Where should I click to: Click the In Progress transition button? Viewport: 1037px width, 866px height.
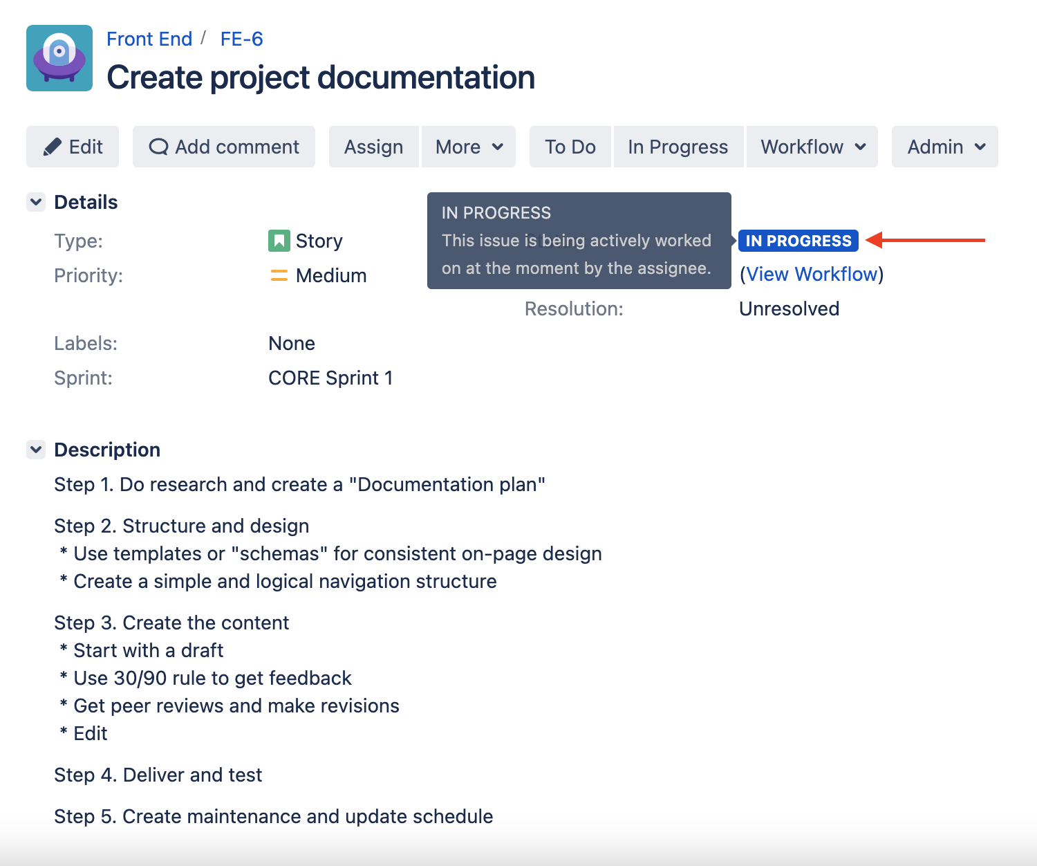click(x=678, y=147)
